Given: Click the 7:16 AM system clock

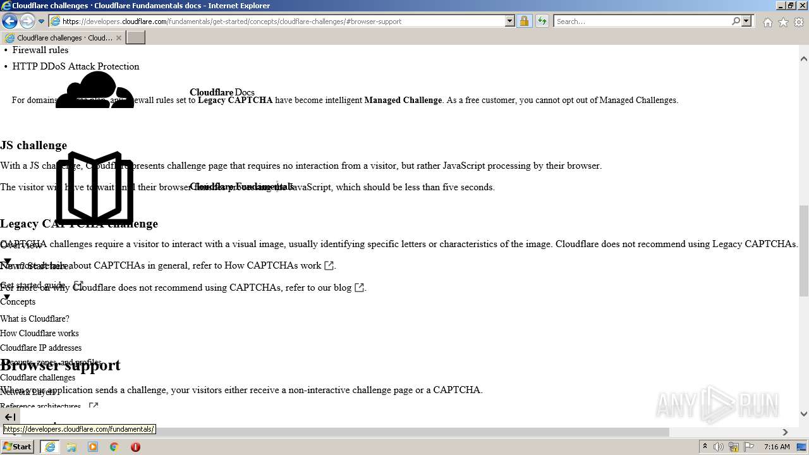Looking at the screenshot, I should (777, 447).
